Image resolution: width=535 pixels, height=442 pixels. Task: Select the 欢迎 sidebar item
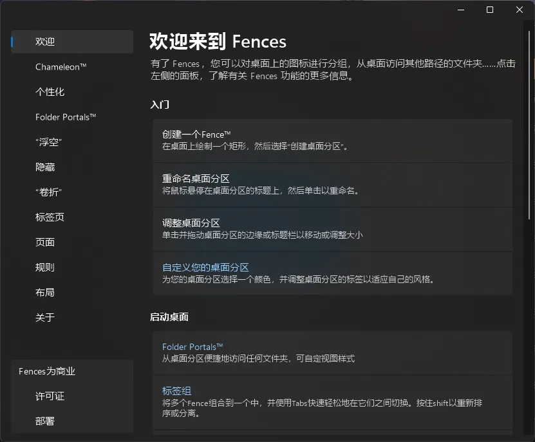[72, 42]
